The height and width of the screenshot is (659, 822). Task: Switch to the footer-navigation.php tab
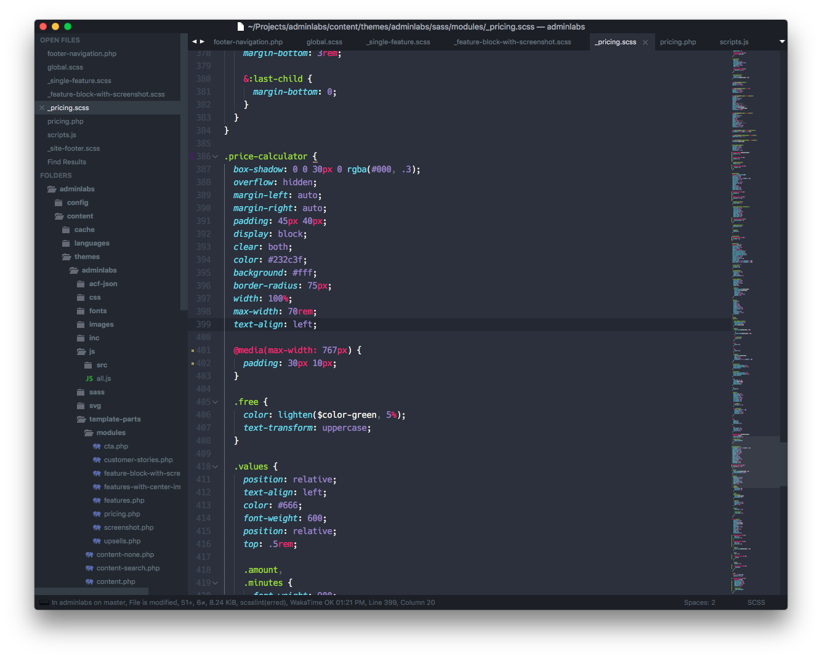coord(248,42)
